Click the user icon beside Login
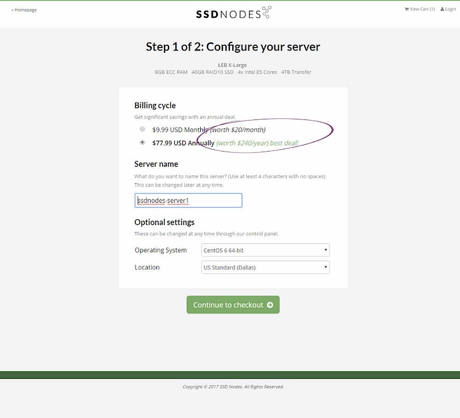Image resolution: width=460 pixels, height=418 pixels. coord(442,9)
